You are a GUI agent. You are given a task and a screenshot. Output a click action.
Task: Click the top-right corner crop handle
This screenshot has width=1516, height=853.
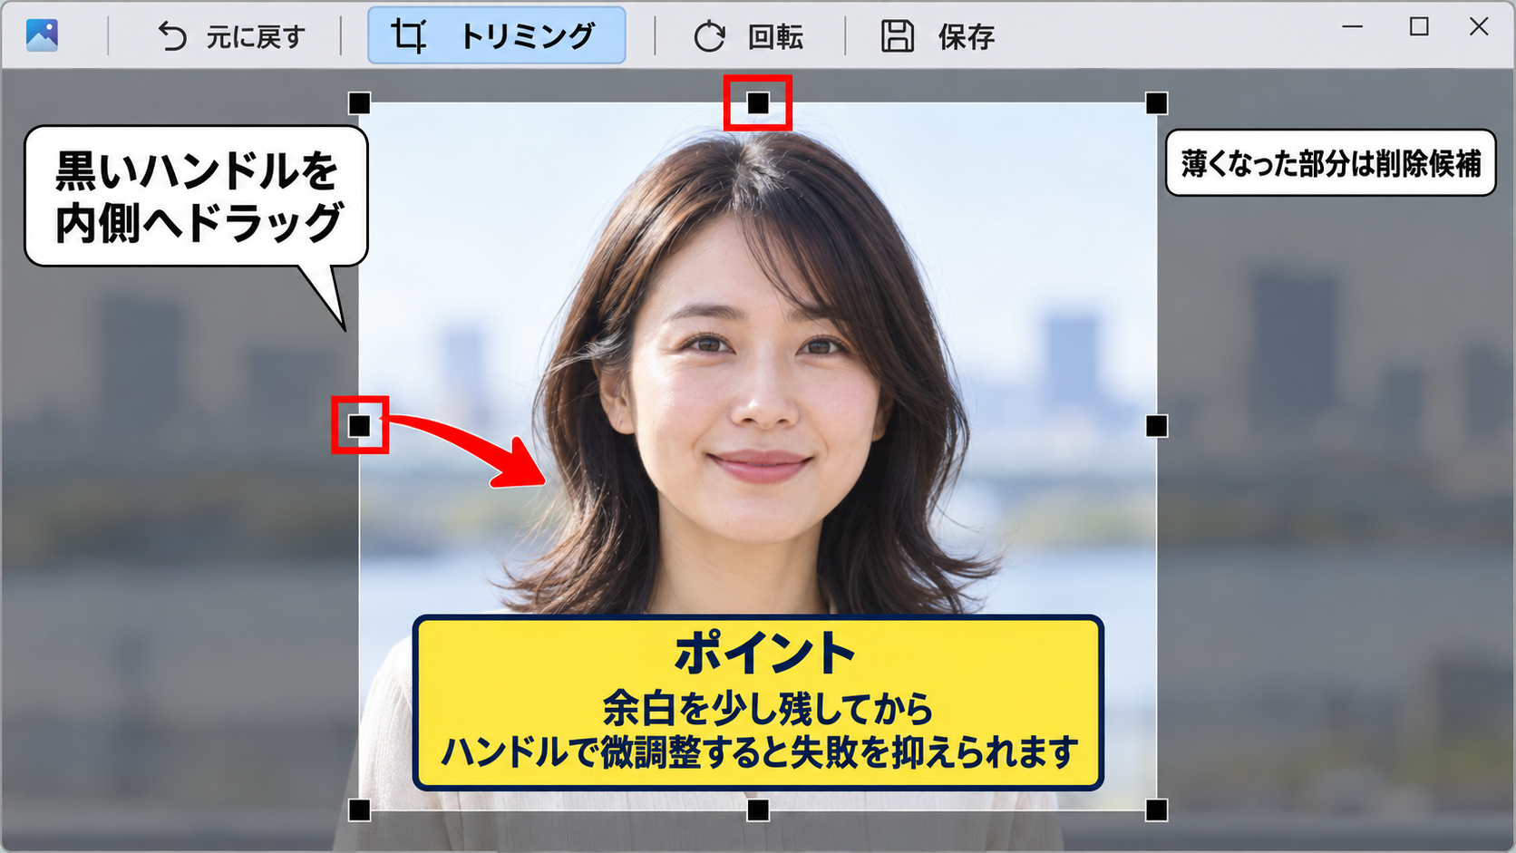tap(1156, 103)
